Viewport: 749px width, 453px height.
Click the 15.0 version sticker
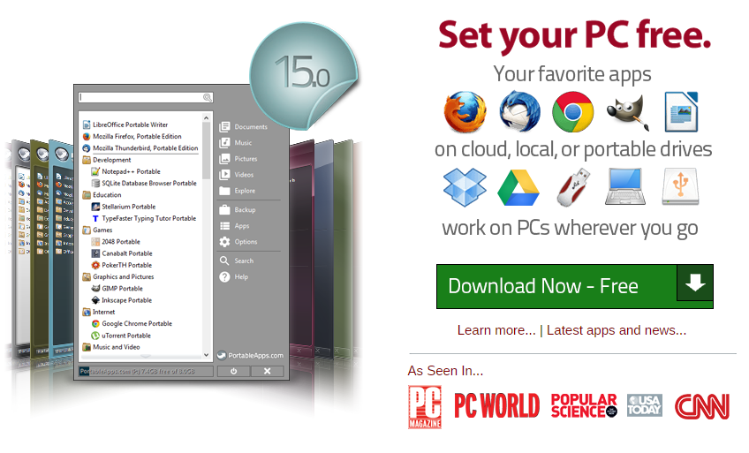tap(304, 74)
